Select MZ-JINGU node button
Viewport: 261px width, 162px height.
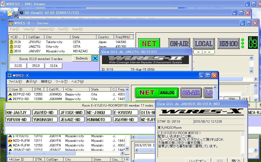pos(99,112)
